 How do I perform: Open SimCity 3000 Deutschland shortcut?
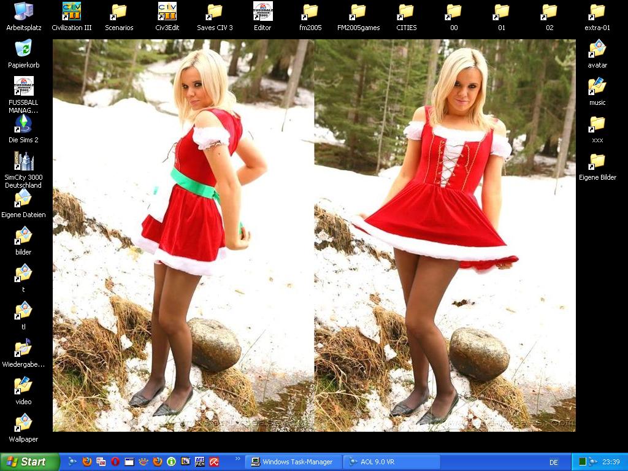coord(23,162)
